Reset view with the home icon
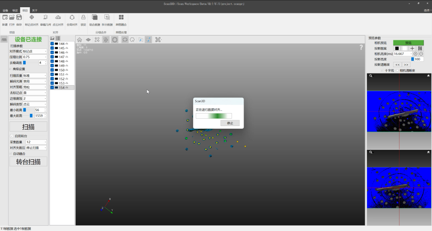432x231 pixels. [79, 40]
